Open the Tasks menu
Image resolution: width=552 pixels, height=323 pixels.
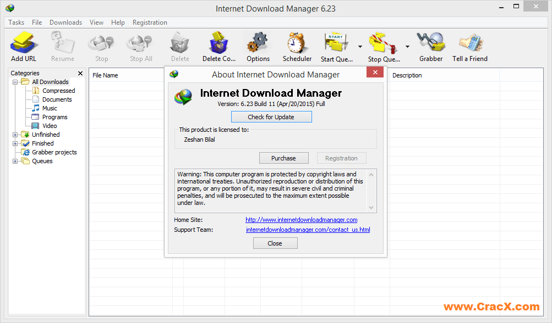pyautogui.click(x=16, y=23)
